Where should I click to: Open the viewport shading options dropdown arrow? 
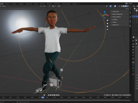point(130,6)
